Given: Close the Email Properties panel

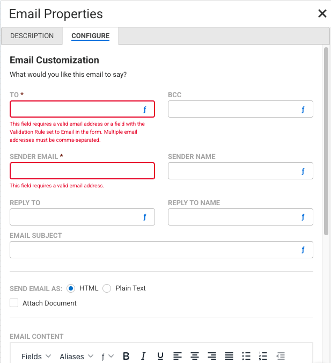Looking at the screenshot, I should (x=322, y=13).
